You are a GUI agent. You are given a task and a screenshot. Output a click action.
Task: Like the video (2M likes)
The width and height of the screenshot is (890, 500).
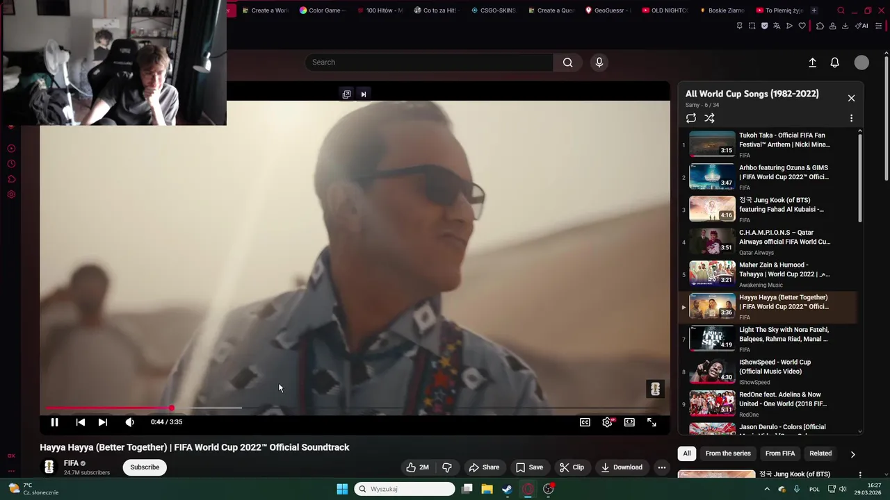[417, 467]
